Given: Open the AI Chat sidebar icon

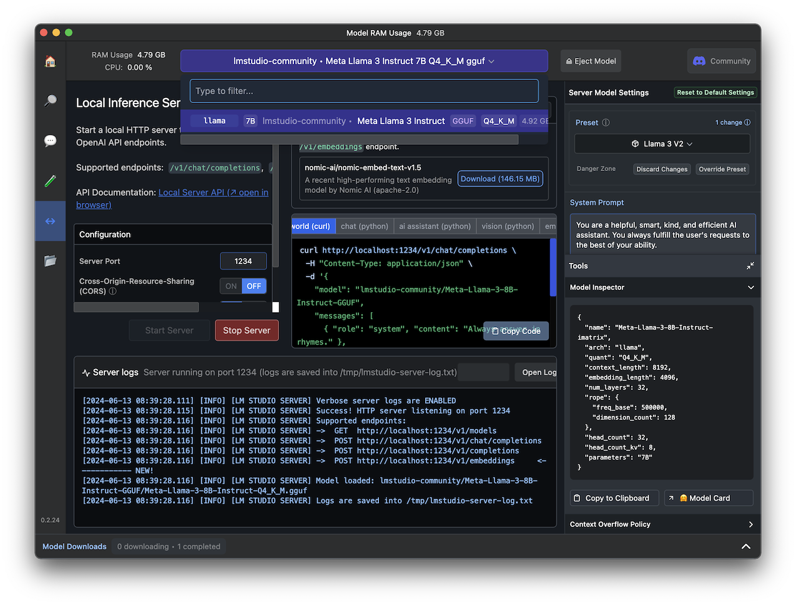Looking at the screenshot, I should pyautogui.click(x=51, y=140).
